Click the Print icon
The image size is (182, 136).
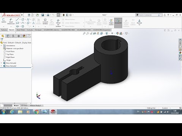point(48,15)
